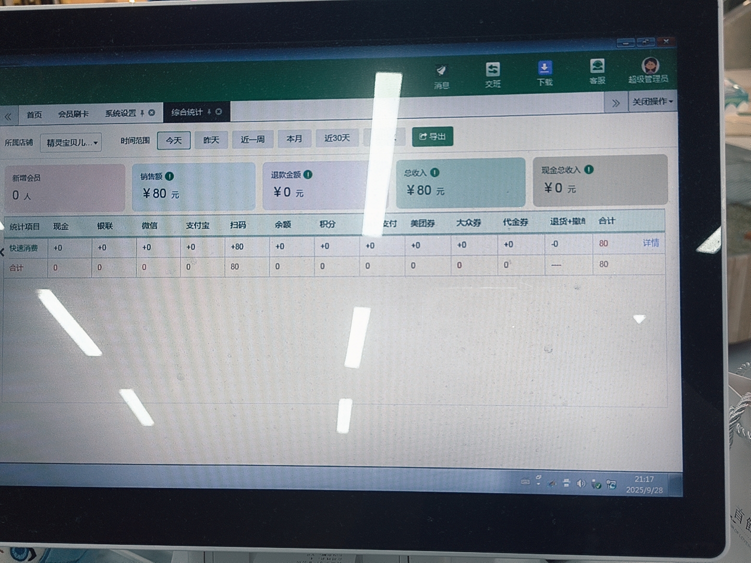Toggle the pin on the 系统设置 tab
The height and width of the screenshot is (563, 751).
[x=142, y=113]
